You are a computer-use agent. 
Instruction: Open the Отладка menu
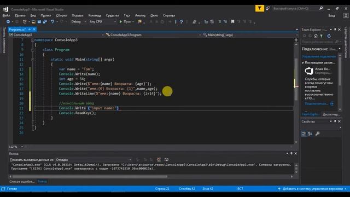tap(78, 15)
